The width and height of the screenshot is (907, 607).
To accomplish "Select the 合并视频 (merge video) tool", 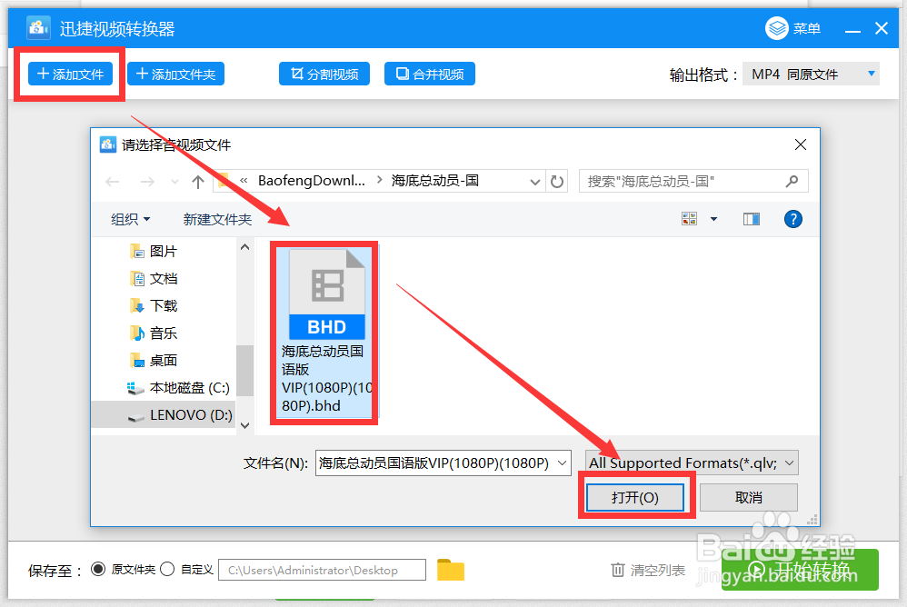I will click(x=429, y=74).
